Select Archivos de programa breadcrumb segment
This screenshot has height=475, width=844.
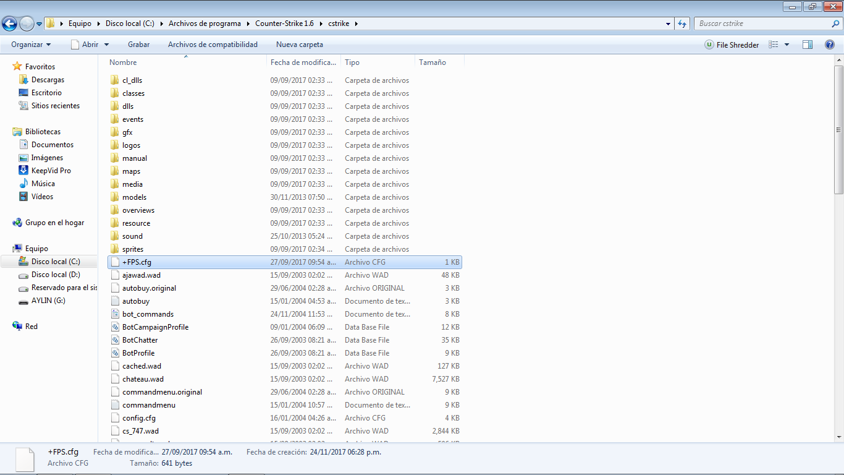coord(205,24)
